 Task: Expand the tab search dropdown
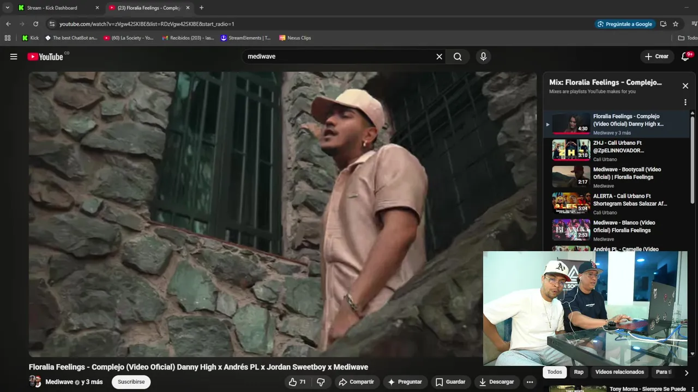point(7,8)
